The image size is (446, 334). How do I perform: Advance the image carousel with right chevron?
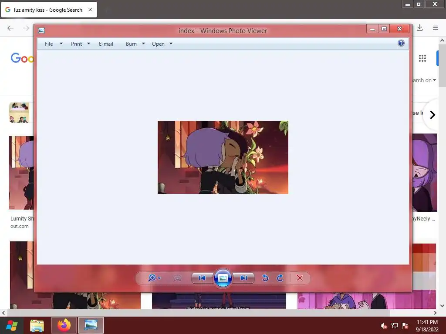pyautogui.click(x=432, y=114)
